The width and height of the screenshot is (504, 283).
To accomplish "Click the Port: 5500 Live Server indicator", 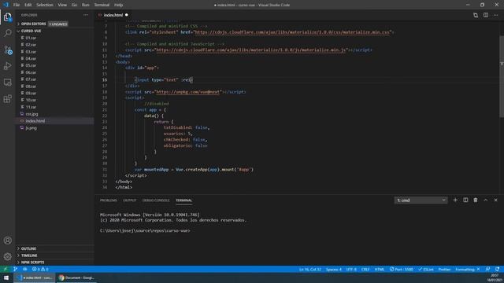I will pyautogui.click(x=401, y=269).
